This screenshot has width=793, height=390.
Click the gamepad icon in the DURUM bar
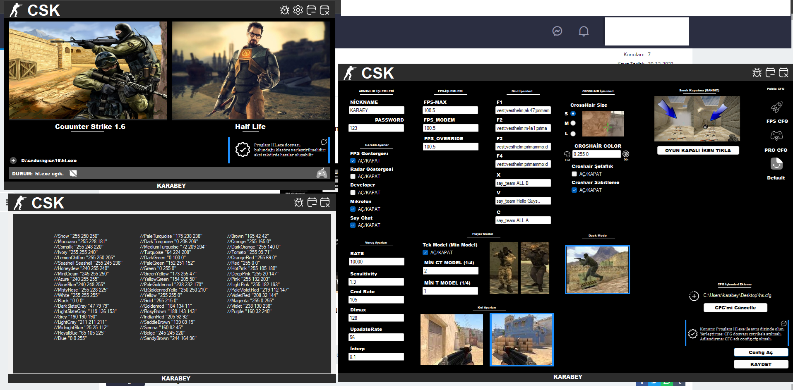coord(322,173)
